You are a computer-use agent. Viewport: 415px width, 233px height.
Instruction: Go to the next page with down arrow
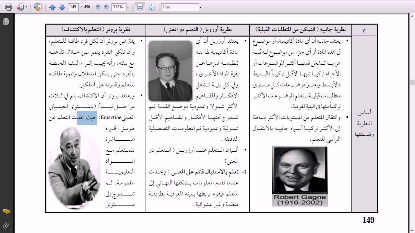pyautogui.click(x=62, y=7)
